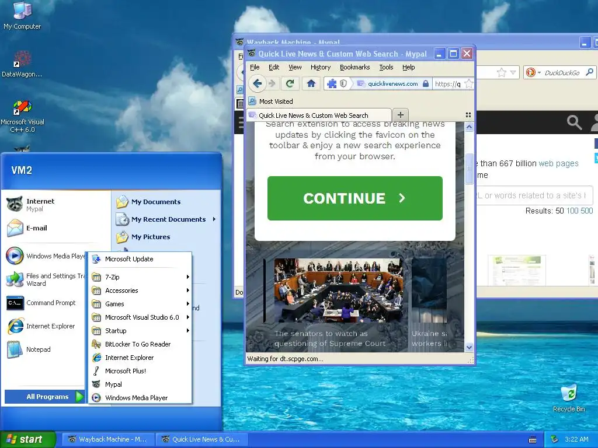Open My Pictures from start menu
This screenshot has width=598, height=448.
coord(166,237)
